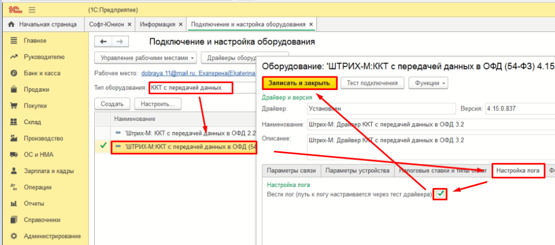Click the device icon of the 'Штрих-М: ККТ 2.2 row
This screenshot has height=245, width=555.
(x=118, y=132)
